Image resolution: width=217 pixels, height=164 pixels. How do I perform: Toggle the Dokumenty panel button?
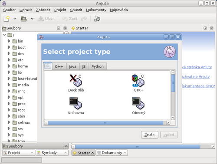pyautogui.click(x=112, y=153)
